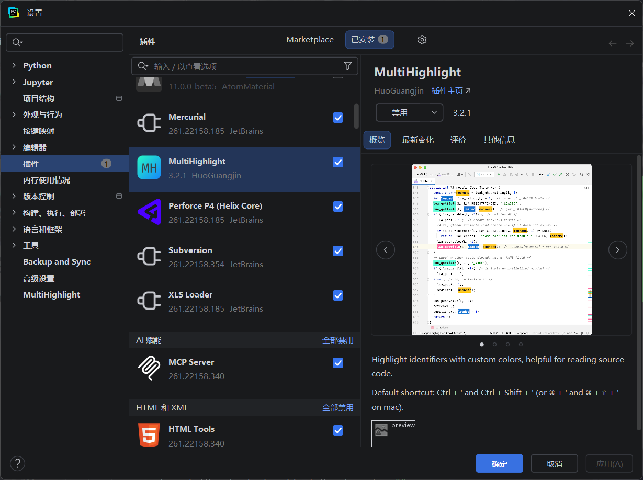Click the MultiHighlight MH plugin icon

149,168
